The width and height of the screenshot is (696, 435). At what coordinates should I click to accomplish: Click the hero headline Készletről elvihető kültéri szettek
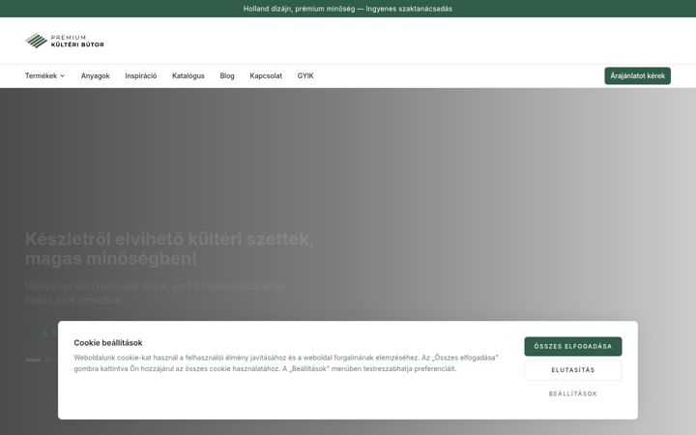[x=169, y=248]
